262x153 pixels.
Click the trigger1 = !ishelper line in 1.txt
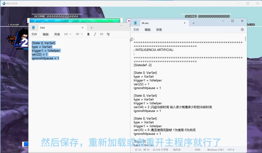pyautogui.click(x=46, y=51)
